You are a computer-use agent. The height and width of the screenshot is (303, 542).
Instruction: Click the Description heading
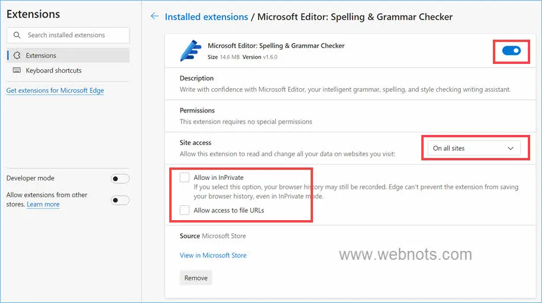[196, 78]
